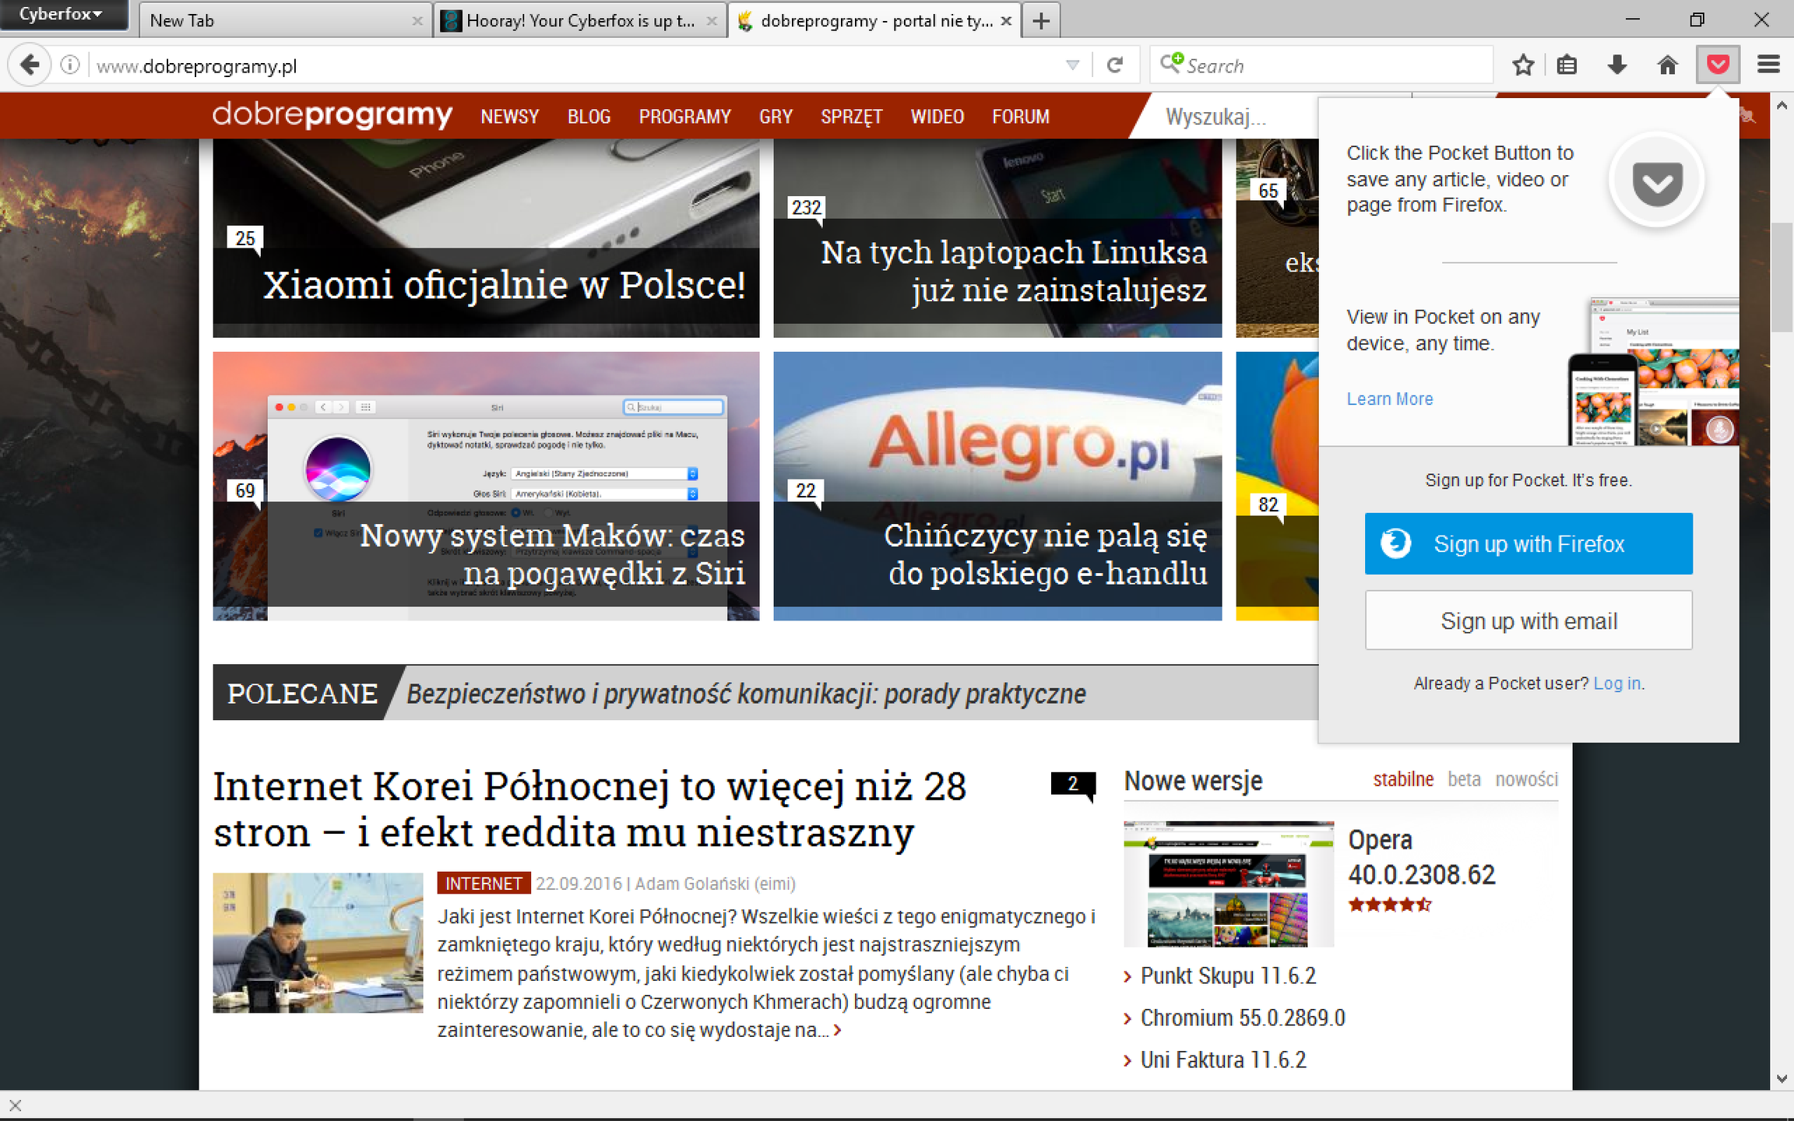The width and height of the screenshot is (1794, 1121).
Task: Go back with the back arrow button
Action: point(30,65)
